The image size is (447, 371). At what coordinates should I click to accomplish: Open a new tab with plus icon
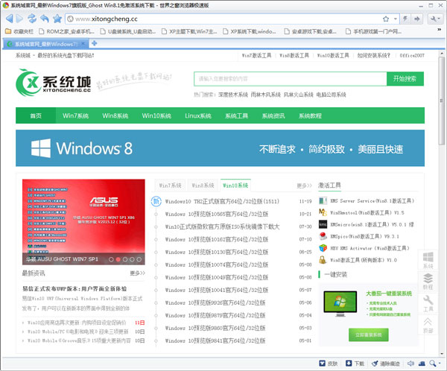95,43
